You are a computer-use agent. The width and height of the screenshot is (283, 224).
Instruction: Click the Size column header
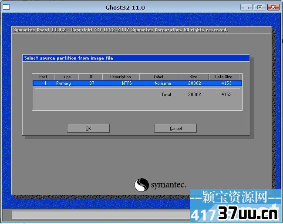point(193,77)
